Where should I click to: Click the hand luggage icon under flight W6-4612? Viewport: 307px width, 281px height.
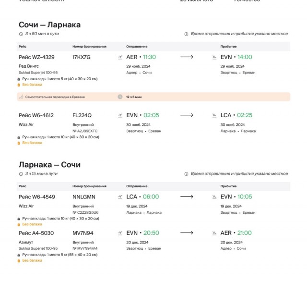[x=19, y=137]
